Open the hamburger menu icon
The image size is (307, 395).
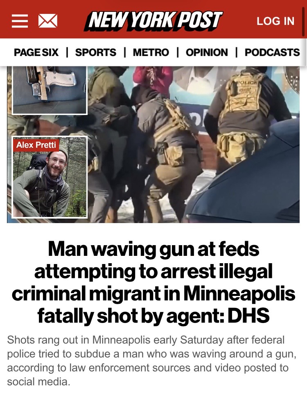[x=20, y=20]
